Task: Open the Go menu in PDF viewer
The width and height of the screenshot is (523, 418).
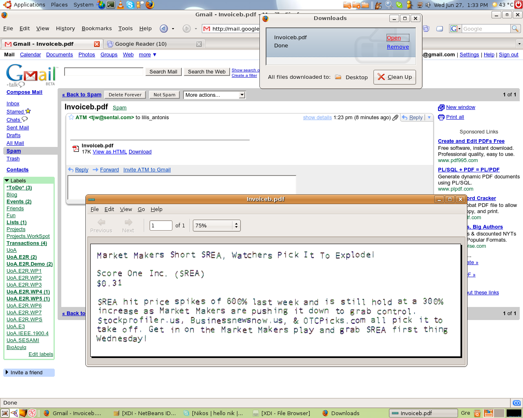Action: (x=141, y=209)
